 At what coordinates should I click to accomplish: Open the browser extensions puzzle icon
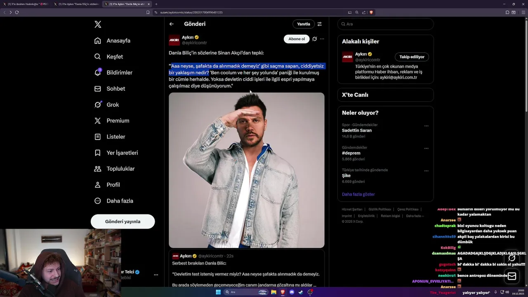pyautogui.click(x=507, y=12)
